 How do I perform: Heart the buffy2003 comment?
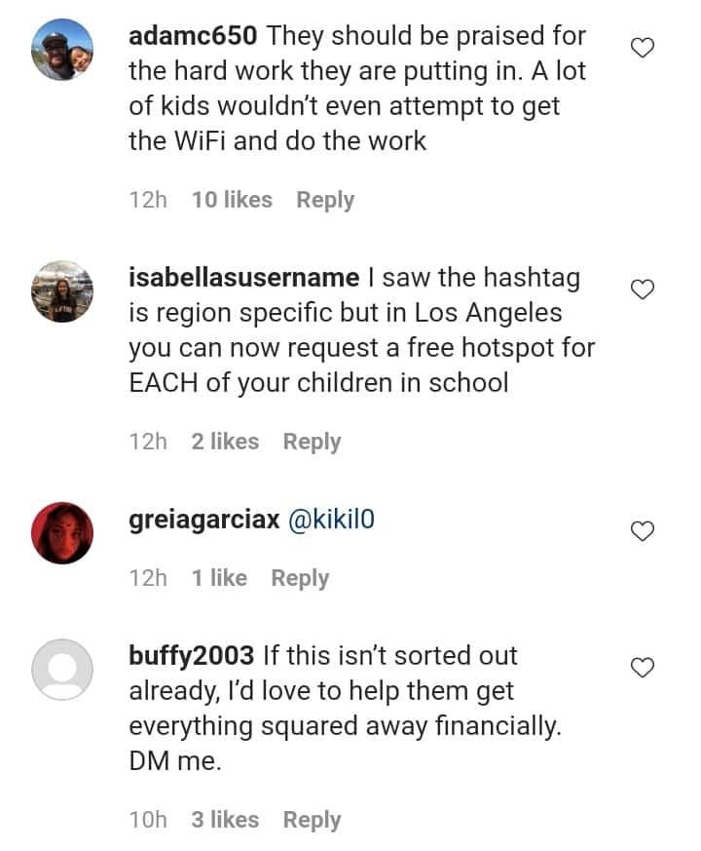click(x=643, y=668)
